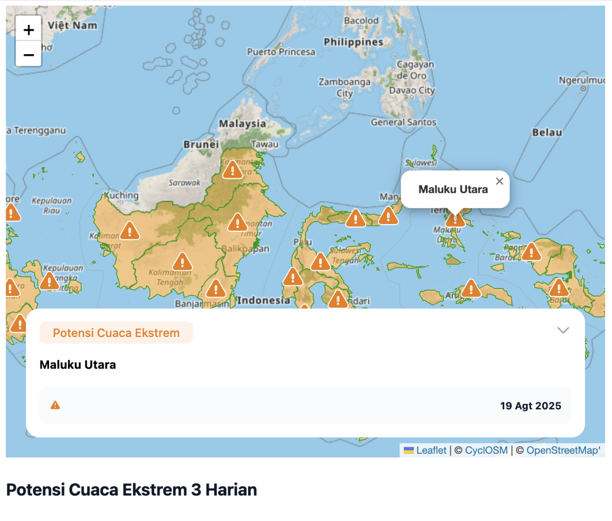Click the Kalimantan Timur warning marker
Viewport: 612px width, 521px height.
238,222
